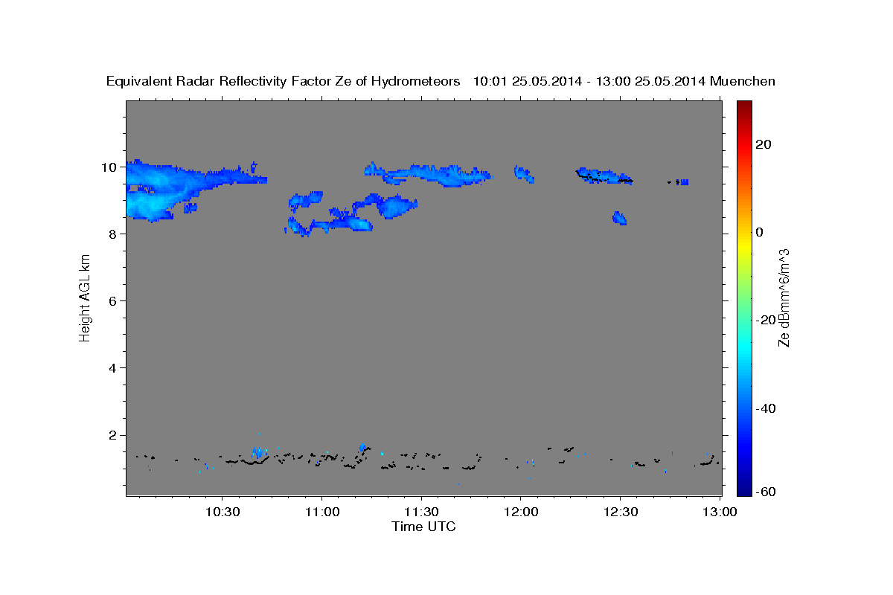Image resolution: width=893 pixels, height=595 pixels.
Task: Click the colorbar label '0'
Action: pyautogui.click(x=760, y=232)
